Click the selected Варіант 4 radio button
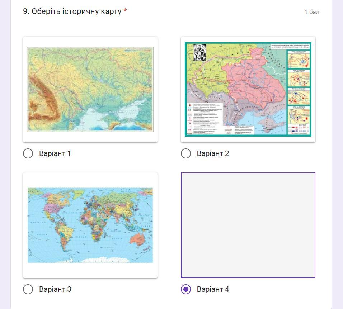343x309 pixels. [186, 289]
